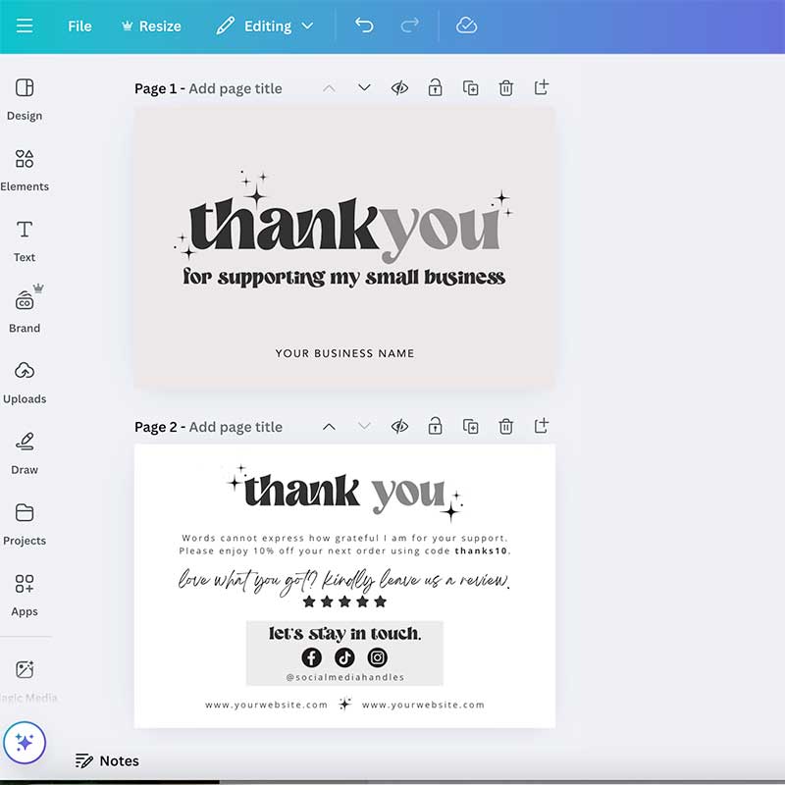Select the sparkle between website addresses
The image size is (785, 785).
345,704
